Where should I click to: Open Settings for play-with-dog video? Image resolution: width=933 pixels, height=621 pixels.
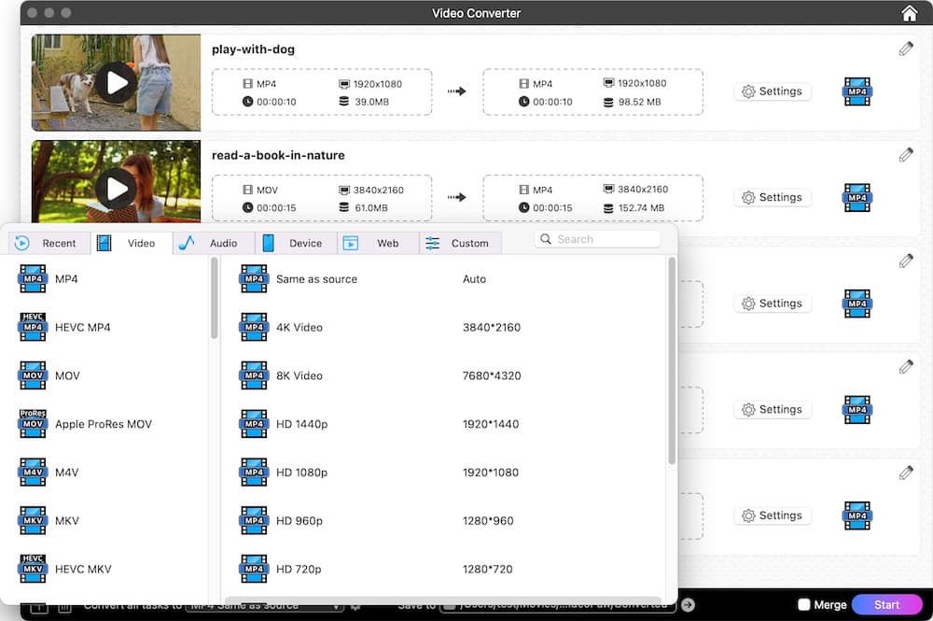point(772,92)
